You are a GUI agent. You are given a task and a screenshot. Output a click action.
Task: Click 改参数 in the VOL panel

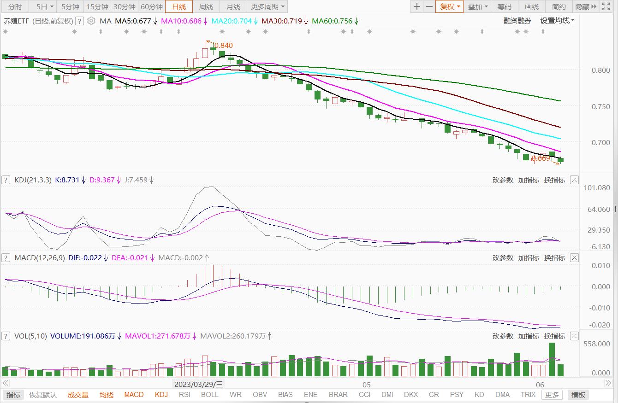[x=503, y=336]
